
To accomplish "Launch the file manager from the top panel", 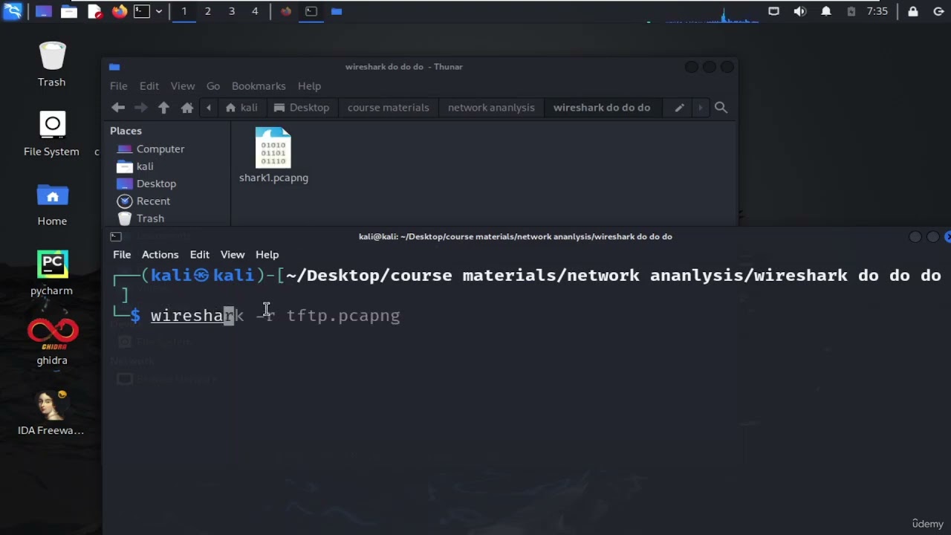I will coord(69,11).
